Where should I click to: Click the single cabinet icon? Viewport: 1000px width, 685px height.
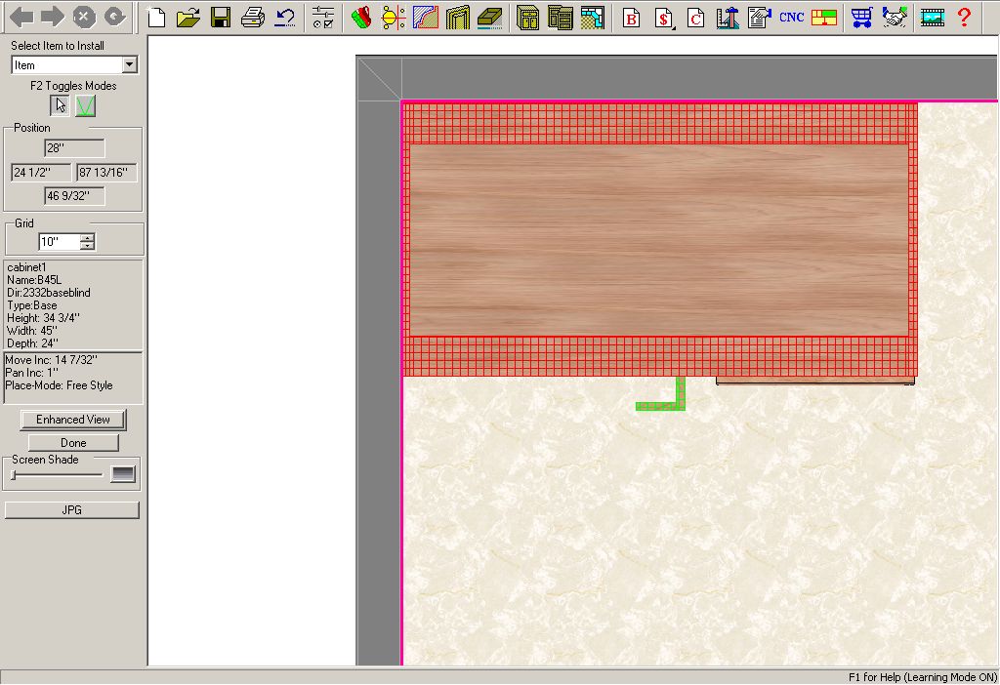tap(528, 18)
